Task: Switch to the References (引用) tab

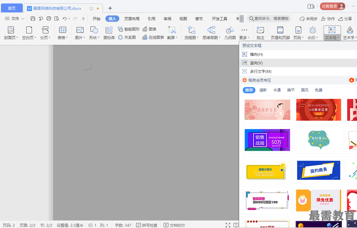Action: (151, 19)
